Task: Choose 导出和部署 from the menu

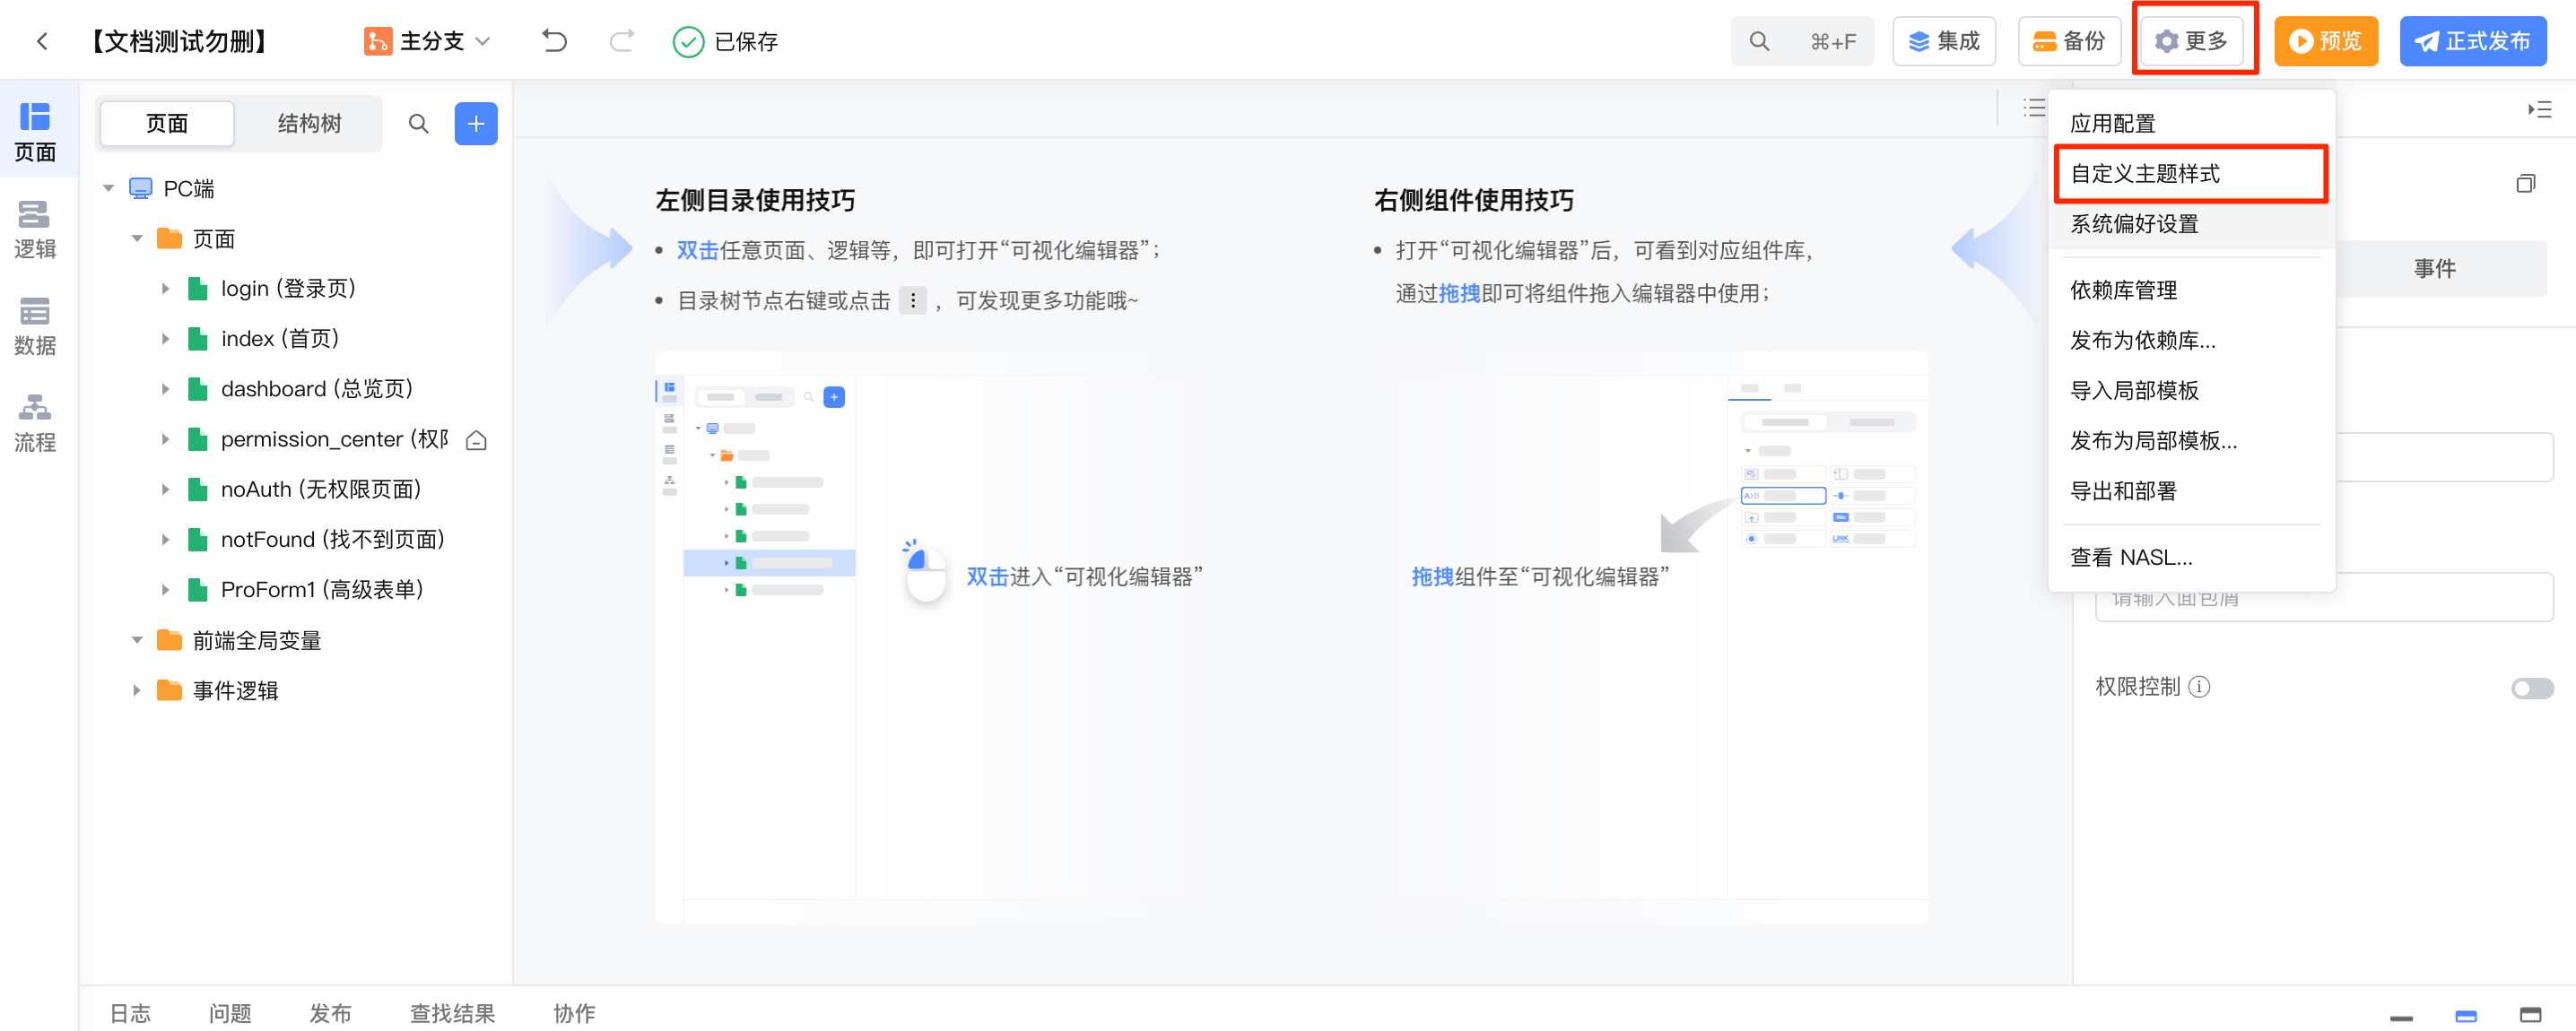Action: (x=2123, y=491)
